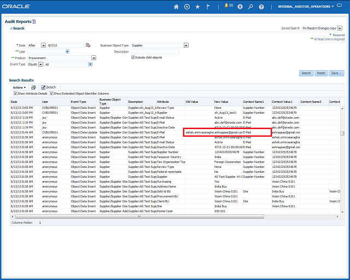Click Context Name1 column header
350x280 pixels.
click(x=257, y=102)
